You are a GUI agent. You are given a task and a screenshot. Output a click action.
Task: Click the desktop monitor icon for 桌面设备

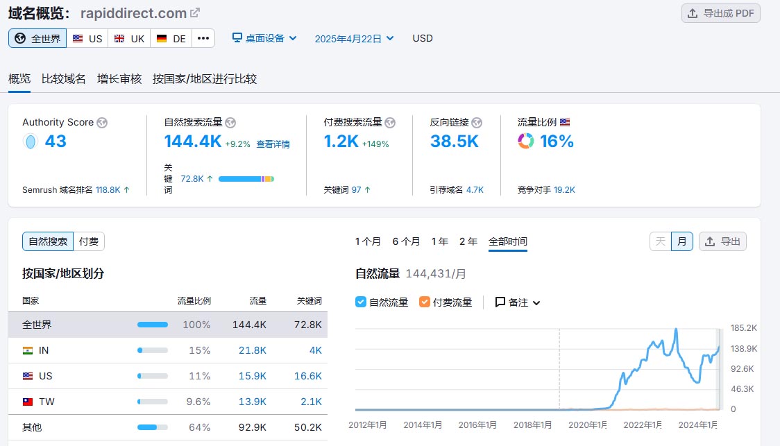point(237,37)
